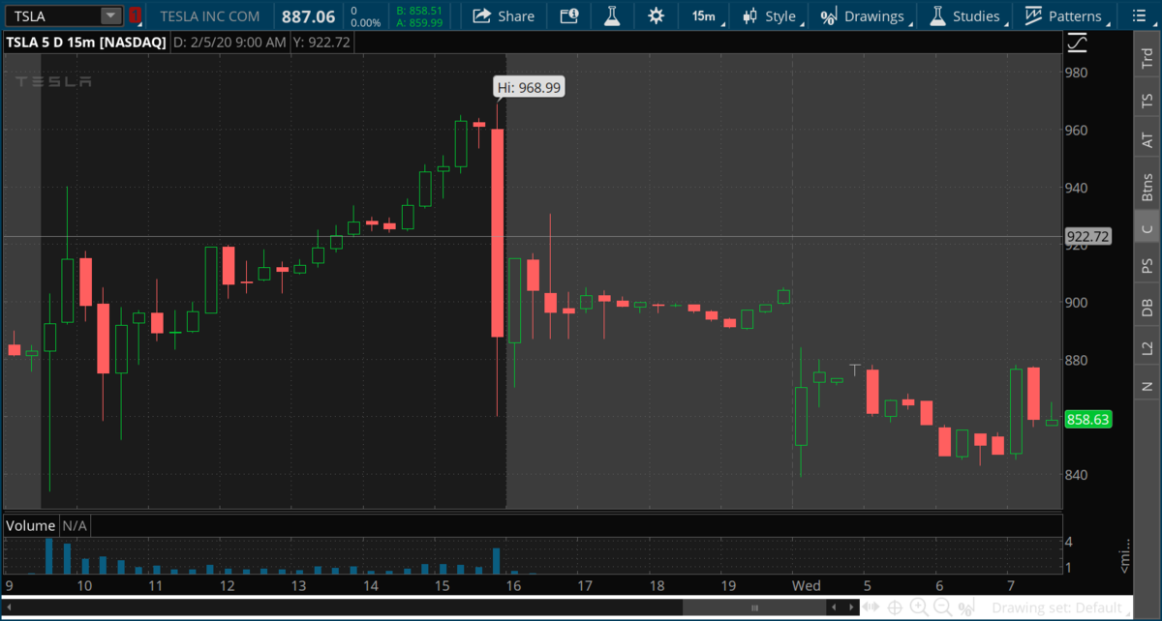Click the percent drawing icon at bottom
The image size is (1162, 621).
tap(966, 607)
